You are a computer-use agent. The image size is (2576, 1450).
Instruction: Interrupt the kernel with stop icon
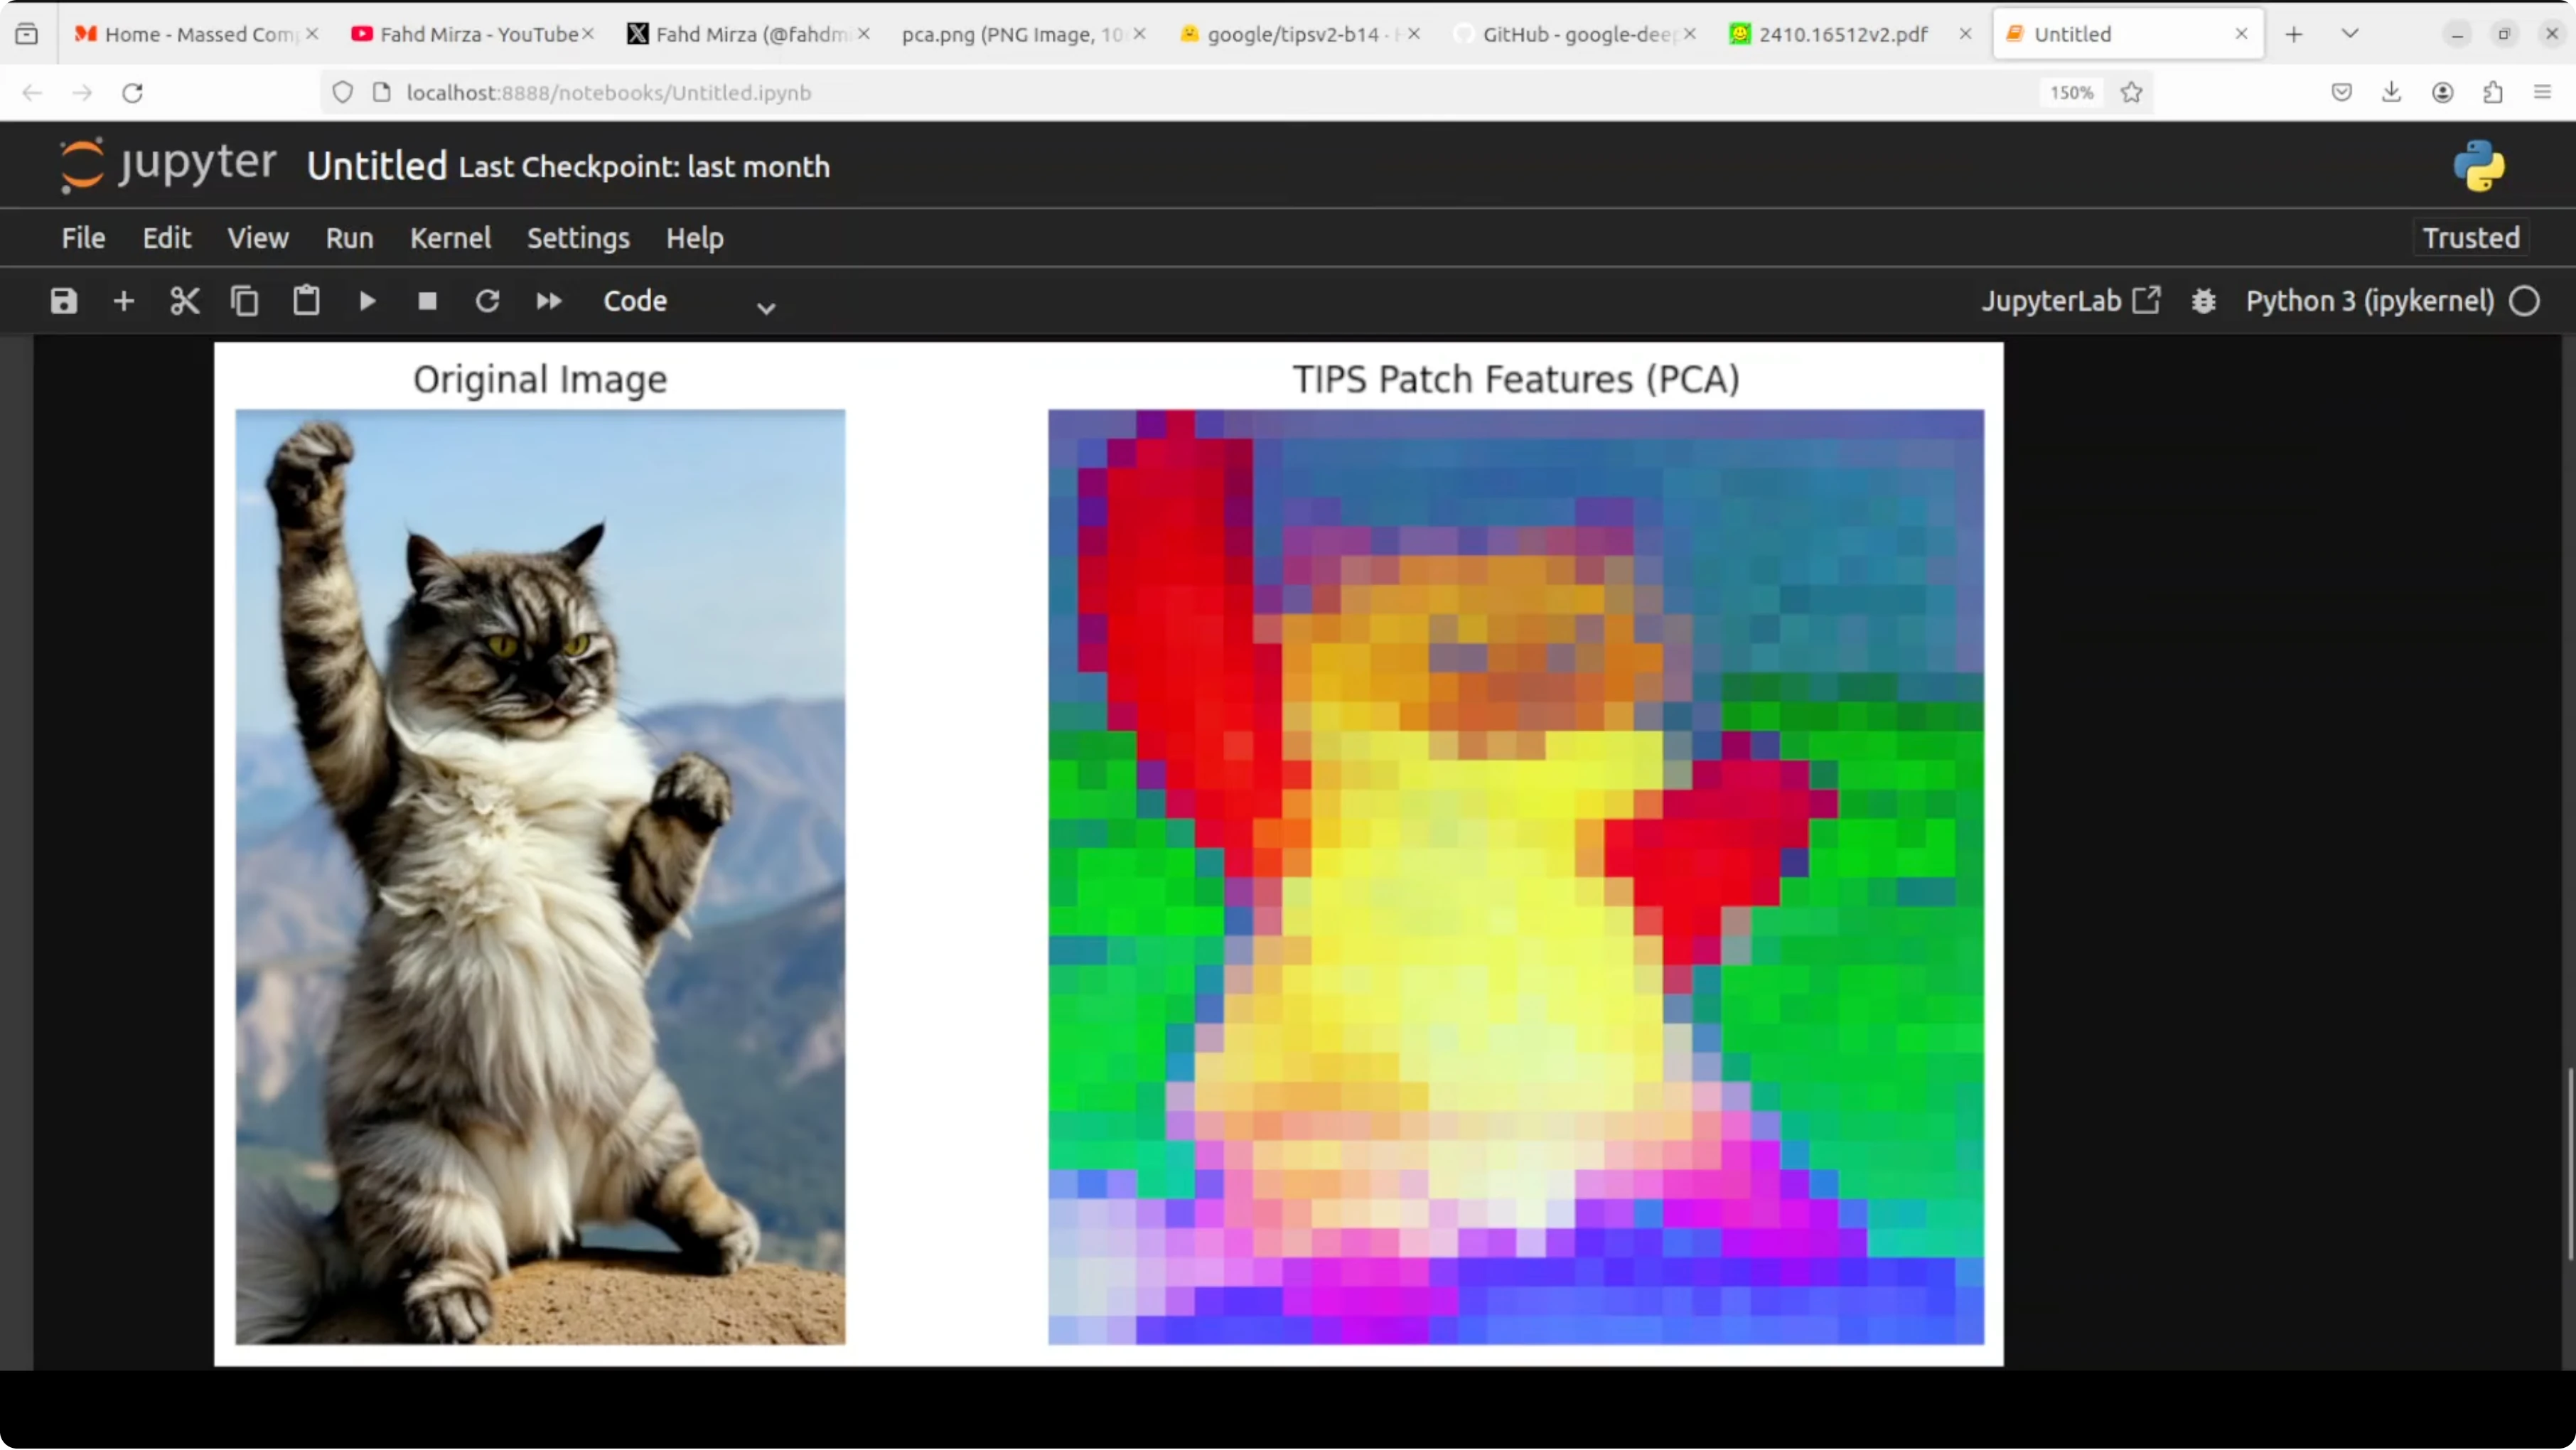[427, 301]
